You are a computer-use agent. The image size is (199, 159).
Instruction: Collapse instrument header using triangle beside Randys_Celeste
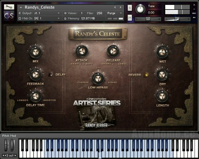point(21,8)
